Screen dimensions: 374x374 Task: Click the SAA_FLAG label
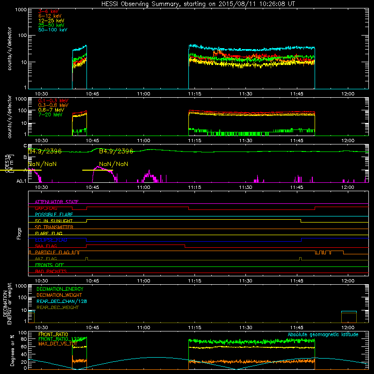click(46, 246)
